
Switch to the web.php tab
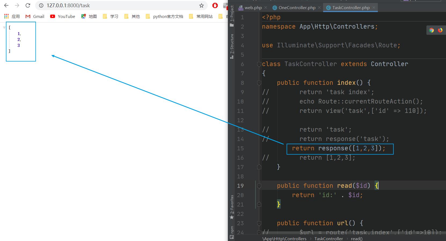[x=250, y=7]
